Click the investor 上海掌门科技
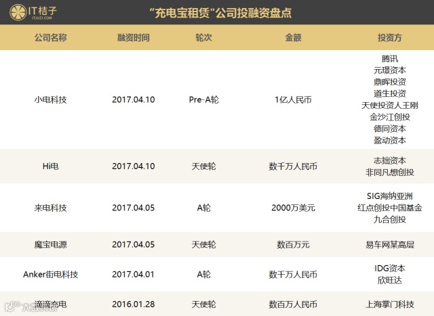The image size is (434, 316). (x=390, y=304)
